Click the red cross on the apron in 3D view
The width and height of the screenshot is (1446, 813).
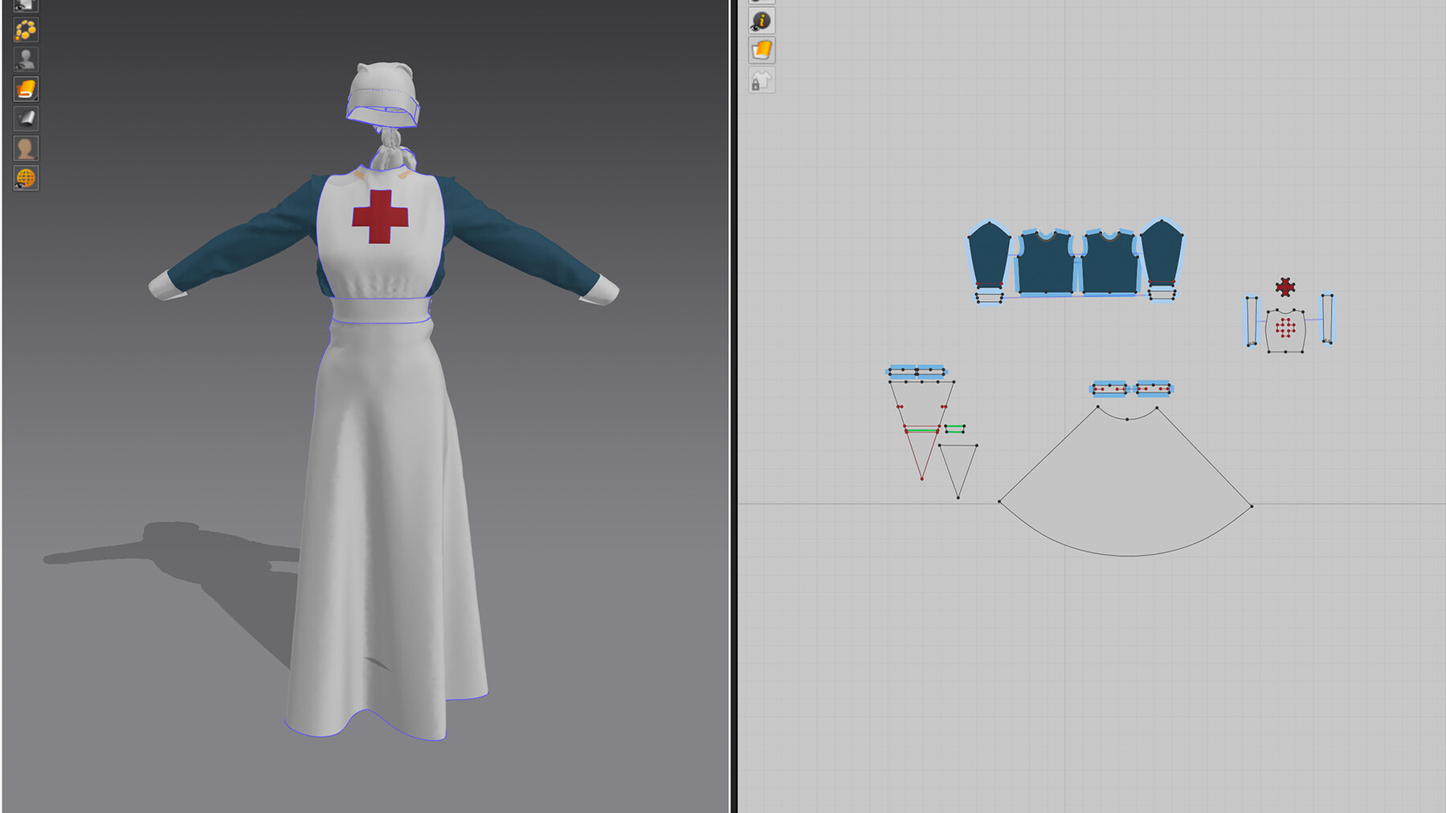pyautogui.click(x=378, y=217)
